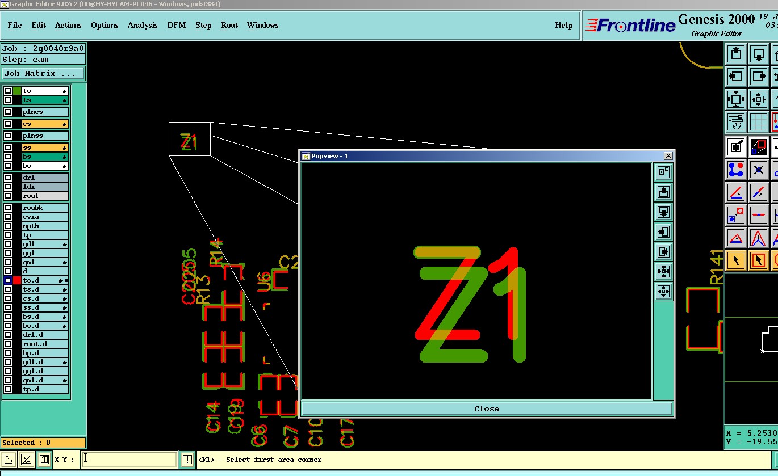Viewport: 778px width, 476px height.
Task: Pan down inside Popview window
Action: tap(663, 212)
